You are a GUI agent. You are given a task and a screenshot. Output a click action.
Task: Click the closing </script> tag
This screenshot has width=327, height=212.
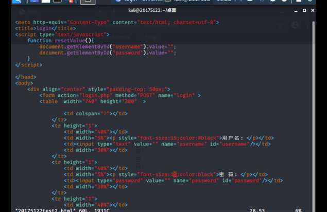(x=29, y=65)
